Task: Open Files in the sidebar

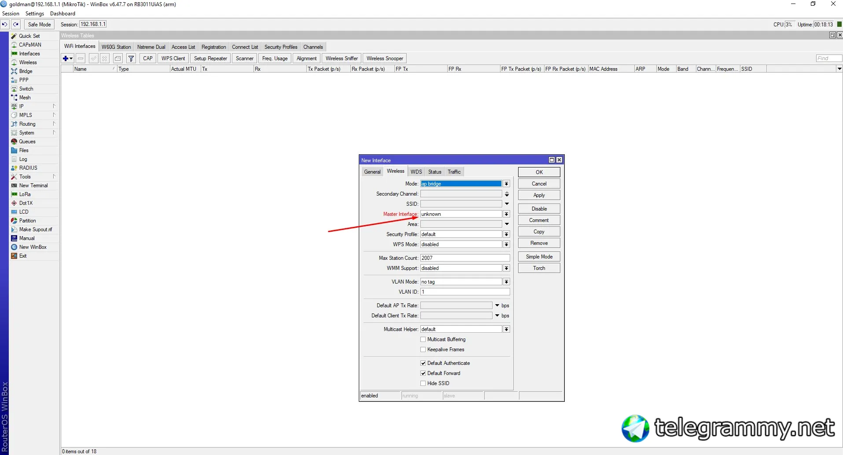Action: coord(24,150)
